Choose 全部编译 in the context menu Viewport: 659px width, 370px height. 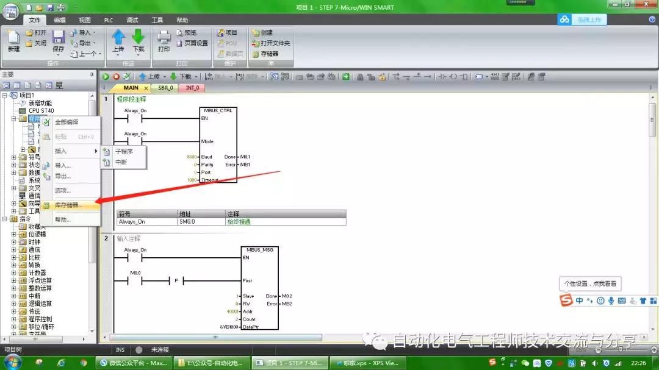[71, 122]
